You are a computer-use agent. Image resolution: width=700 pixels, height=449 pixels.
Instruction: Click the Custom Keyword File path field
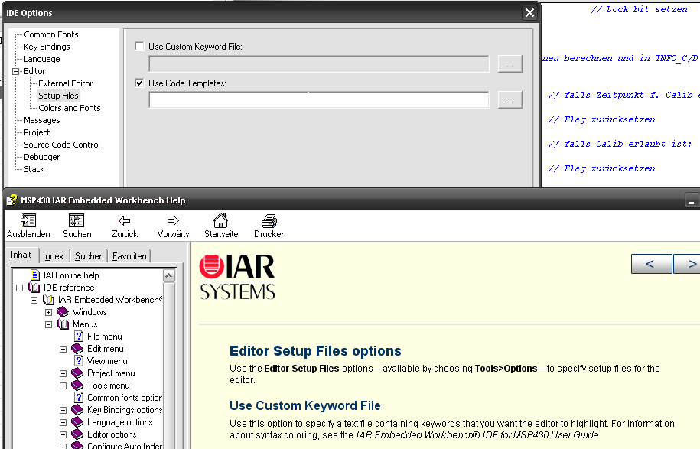(x=319, y=63)
